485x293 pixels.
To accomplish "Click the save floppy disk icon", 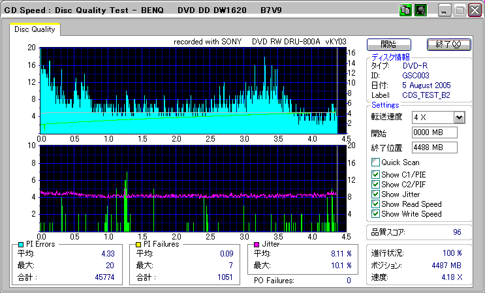I will pos(420,10).
